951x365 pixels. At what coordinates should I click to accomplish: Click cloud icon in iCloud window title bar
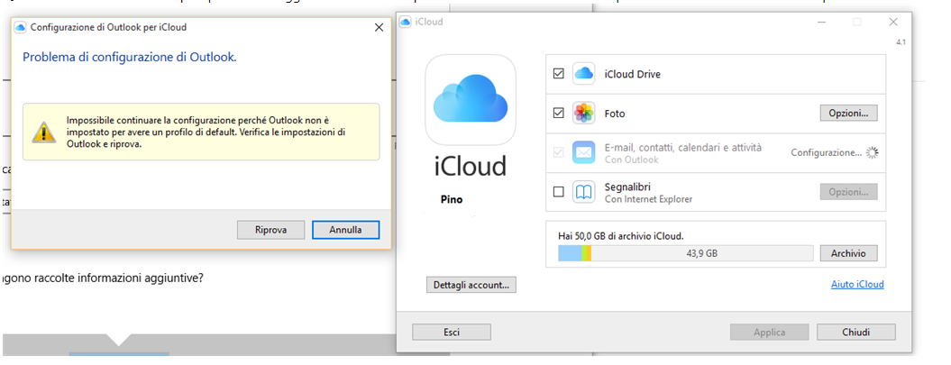[407, 22]
